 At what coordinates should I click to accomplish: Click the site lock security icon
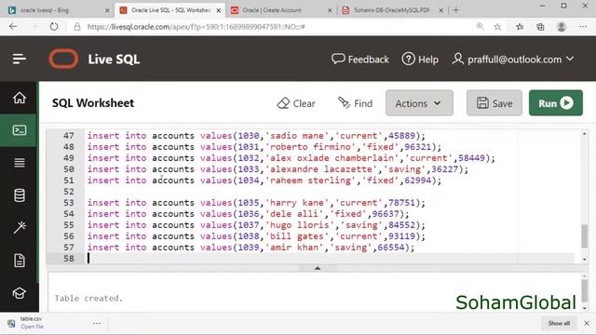point(77,27)
